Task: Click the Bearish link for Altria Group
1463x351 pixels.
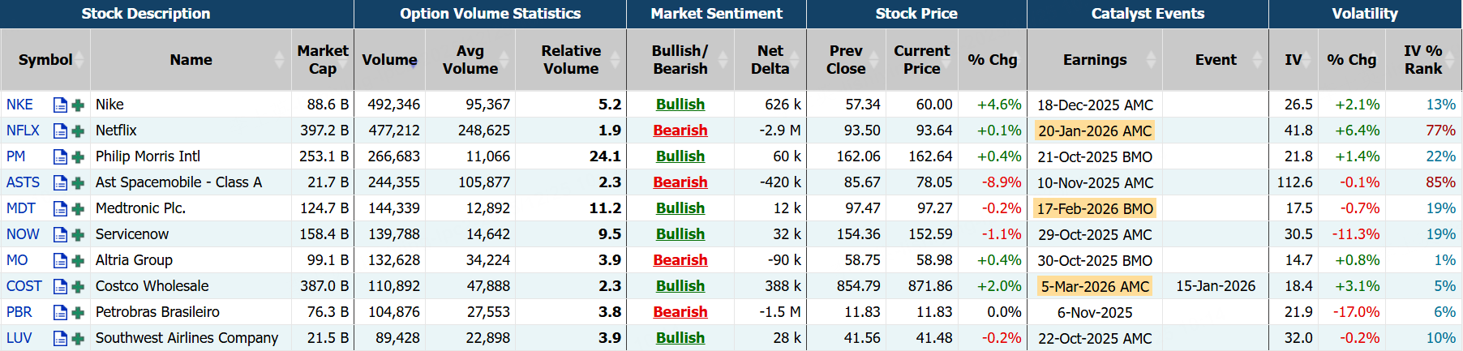Action: 680,260
